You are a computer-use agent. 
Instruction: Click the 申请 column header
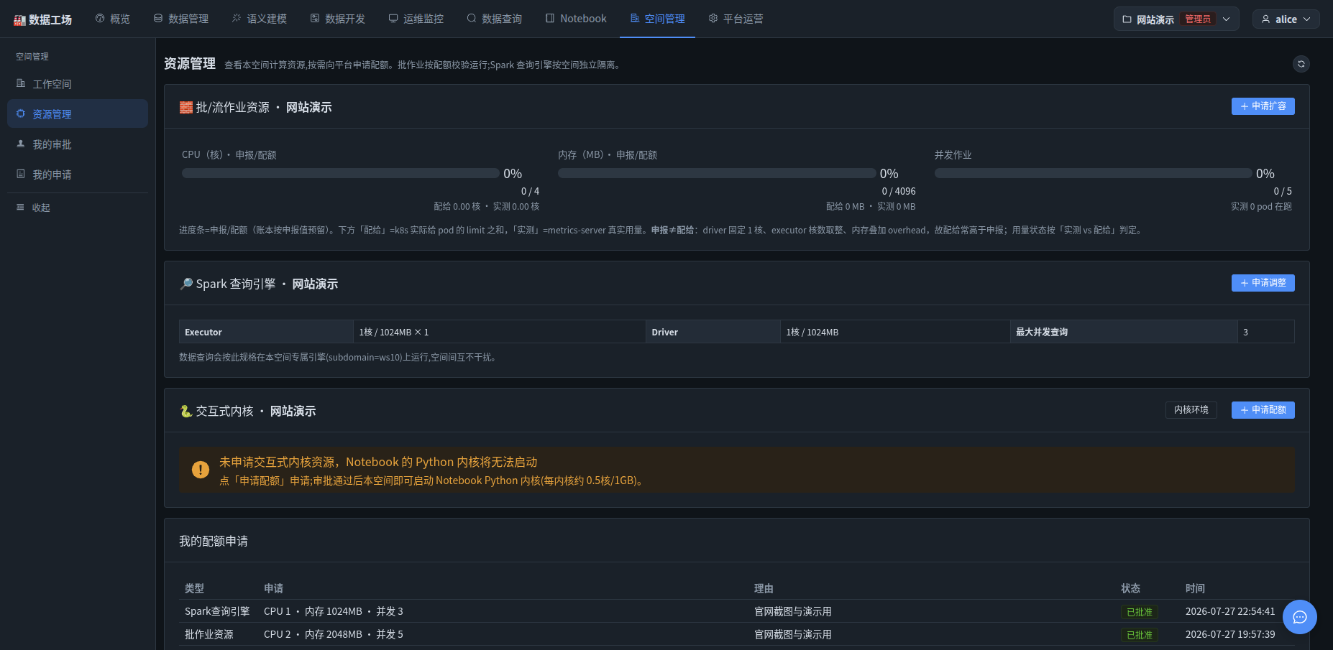coord(273,588)
